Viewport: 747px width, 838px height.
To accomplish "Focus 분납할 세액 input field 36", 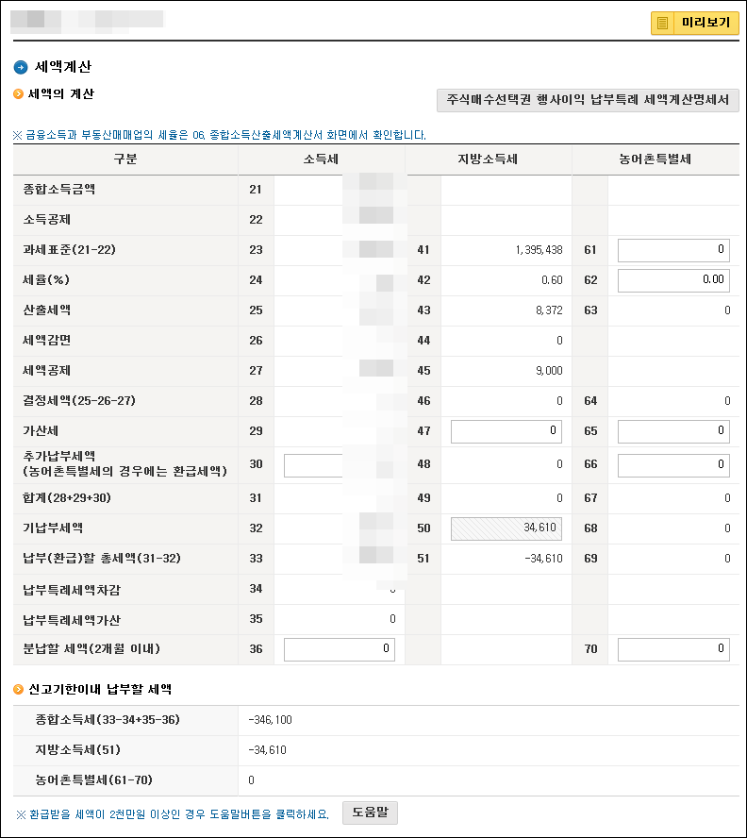I will point(340,649).
